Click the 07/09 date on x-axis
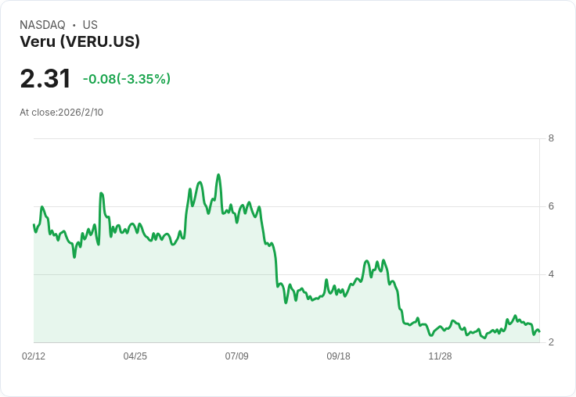This screenshot has width=576, height=397. pyautogui.click(x=237, y=356)
